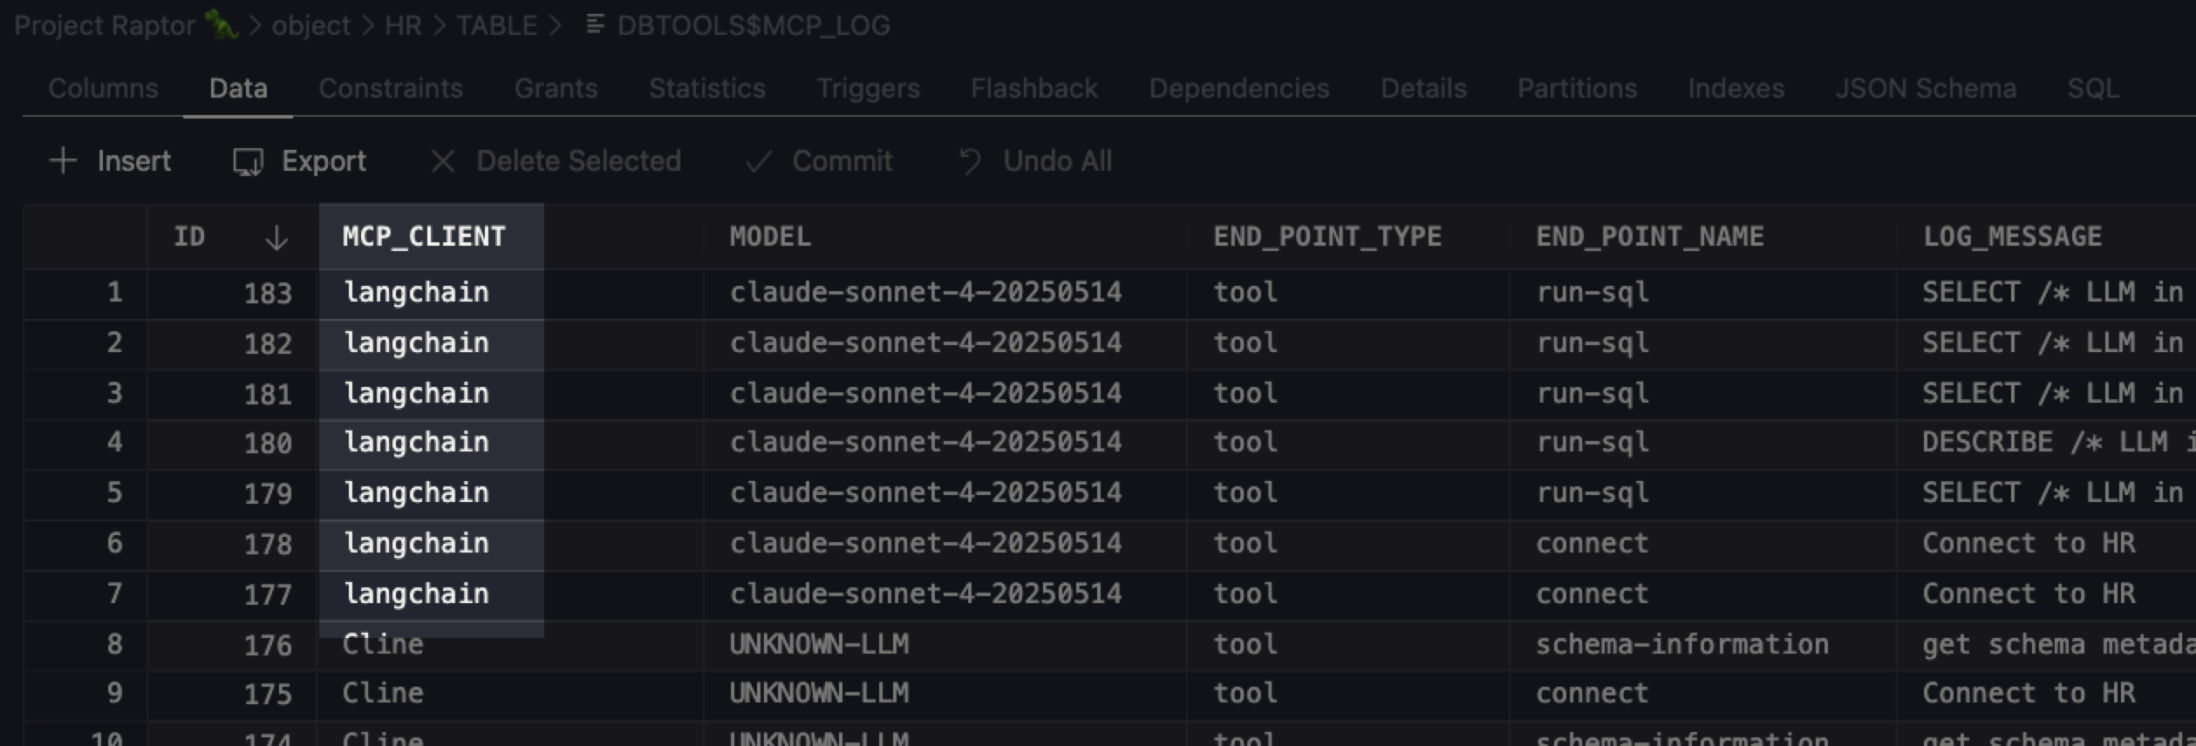Click the Undo All arrow icon
The image size is (2196, 746).
(970, 161)
